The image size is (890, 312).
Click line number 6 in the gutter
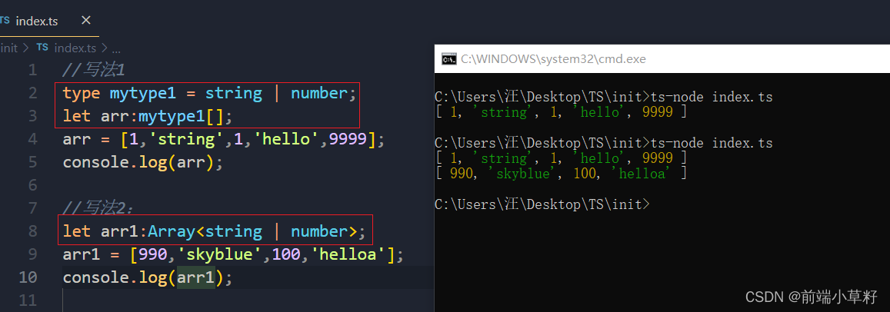32,185
